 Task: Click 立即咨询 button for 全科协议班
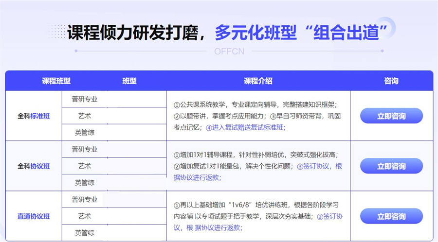pos(391,166)
